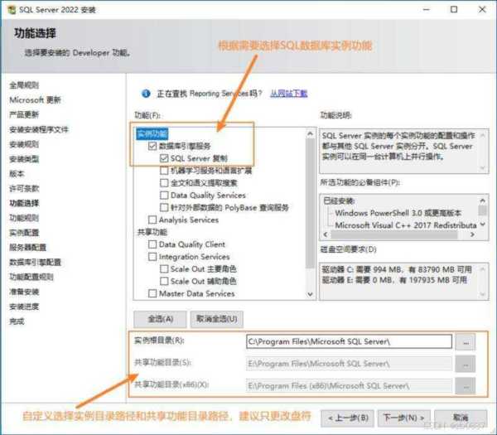Viewport: 497px width, 435px height.
Task: Click the blue info icon beside Reporting Services
Action: [146, 94]
